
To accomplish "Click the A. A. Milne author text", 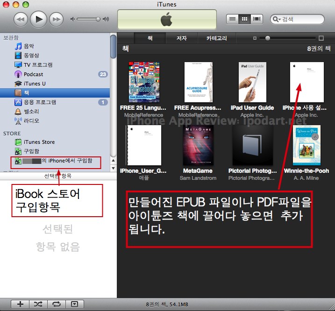I will tap(306, 178).
